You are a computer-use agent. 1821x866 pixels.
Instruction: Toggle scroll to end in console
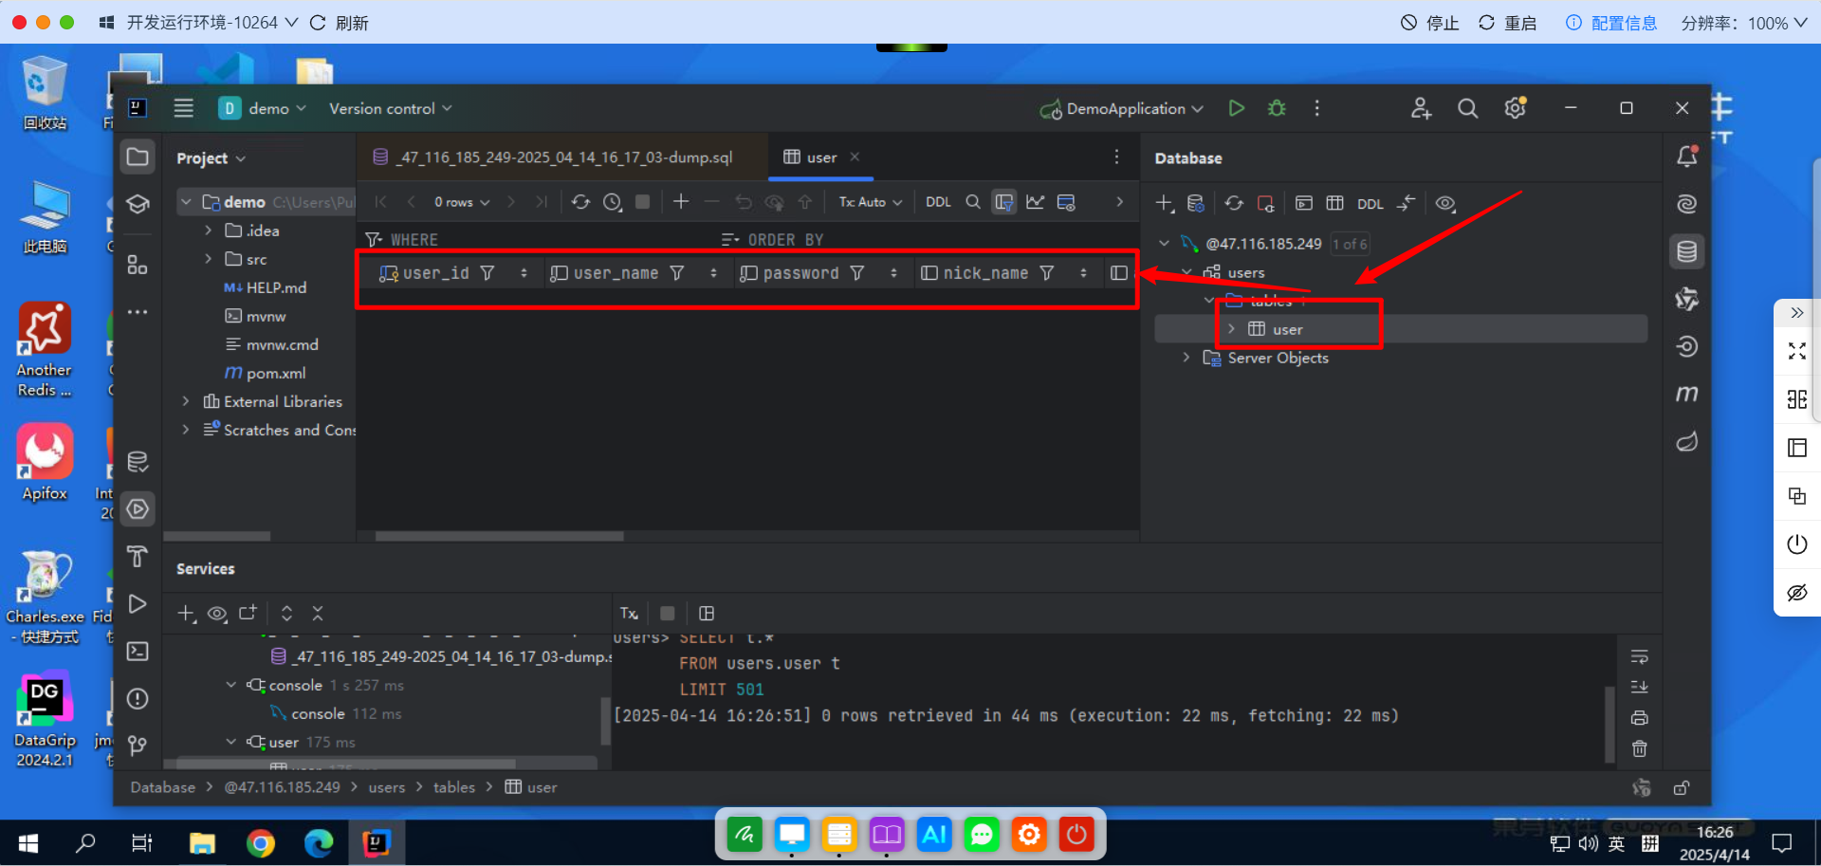click(1639, 687)
